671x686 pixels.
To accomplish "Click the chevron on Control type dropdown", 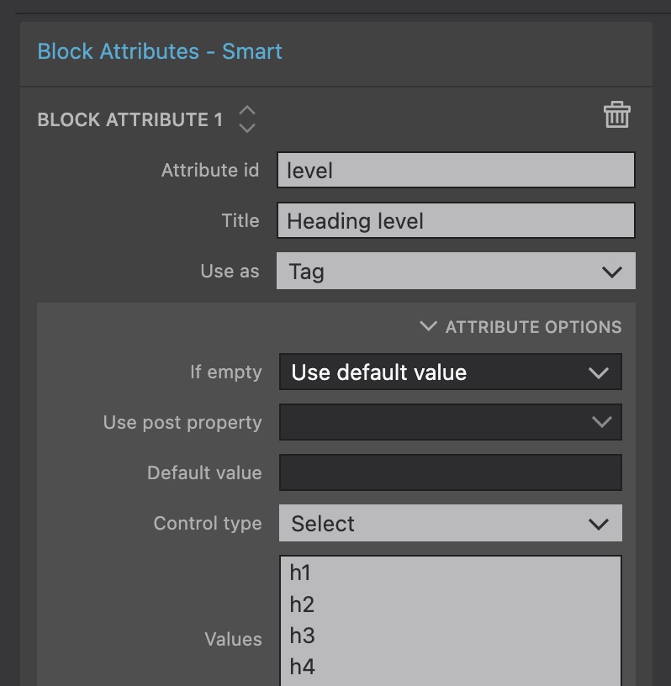I will (x=599, y=524).
